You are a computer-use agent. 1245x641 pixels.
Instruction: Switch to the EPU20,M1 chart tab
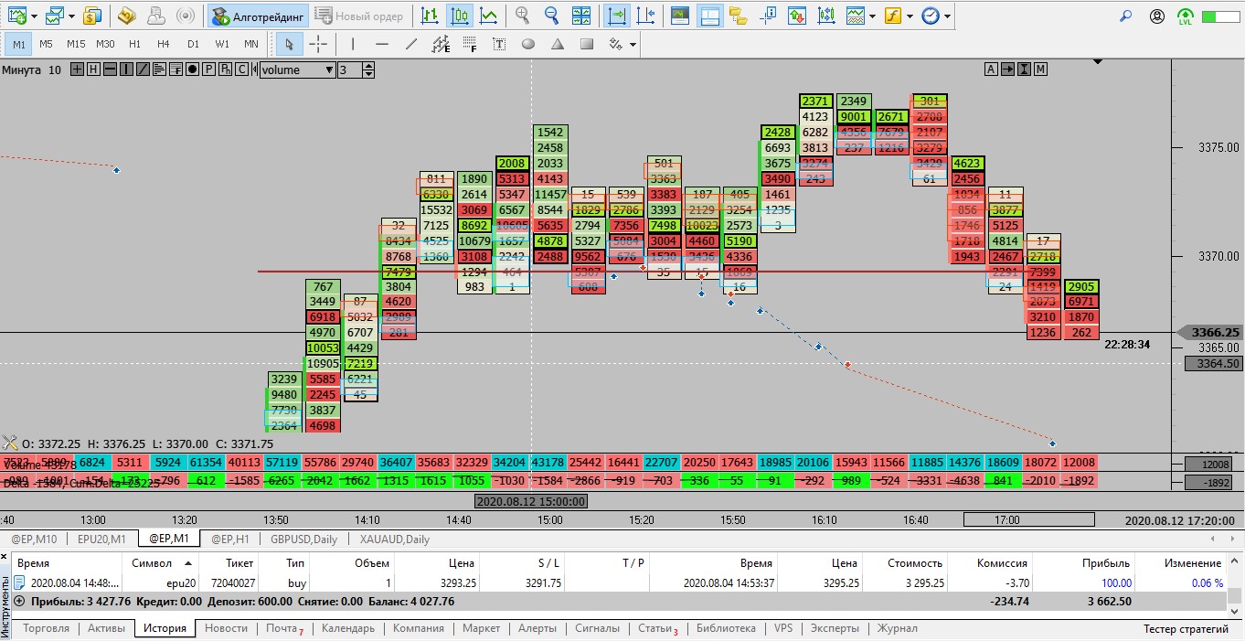[101, 539]
